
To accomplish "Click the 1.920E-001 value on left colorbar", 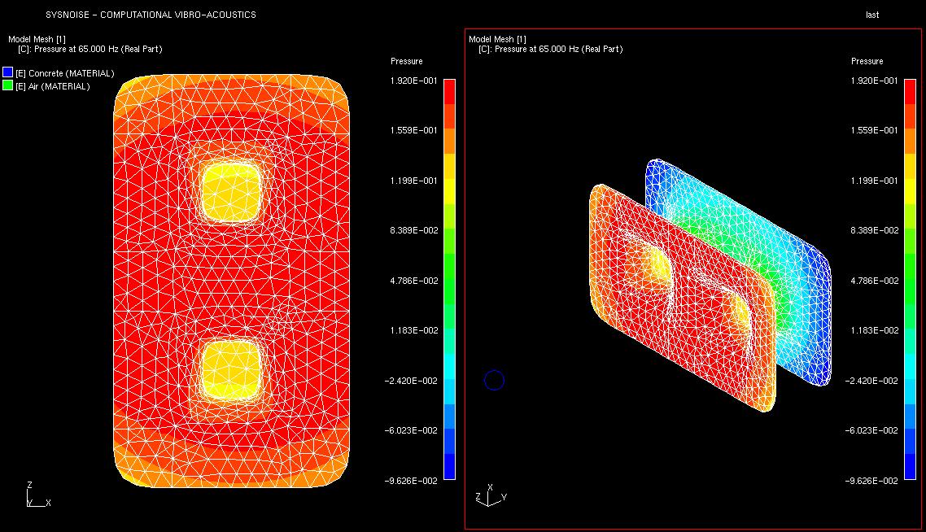I will (x=413, y=81).
